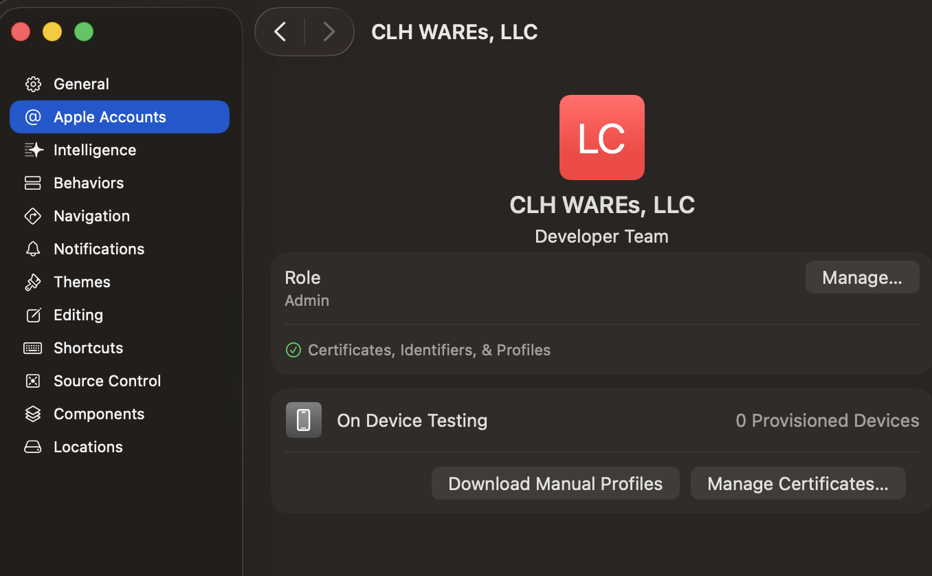Click Download Manual Profiles button
The height and width of the screenshot is (576, 932).
pos(555,484)
